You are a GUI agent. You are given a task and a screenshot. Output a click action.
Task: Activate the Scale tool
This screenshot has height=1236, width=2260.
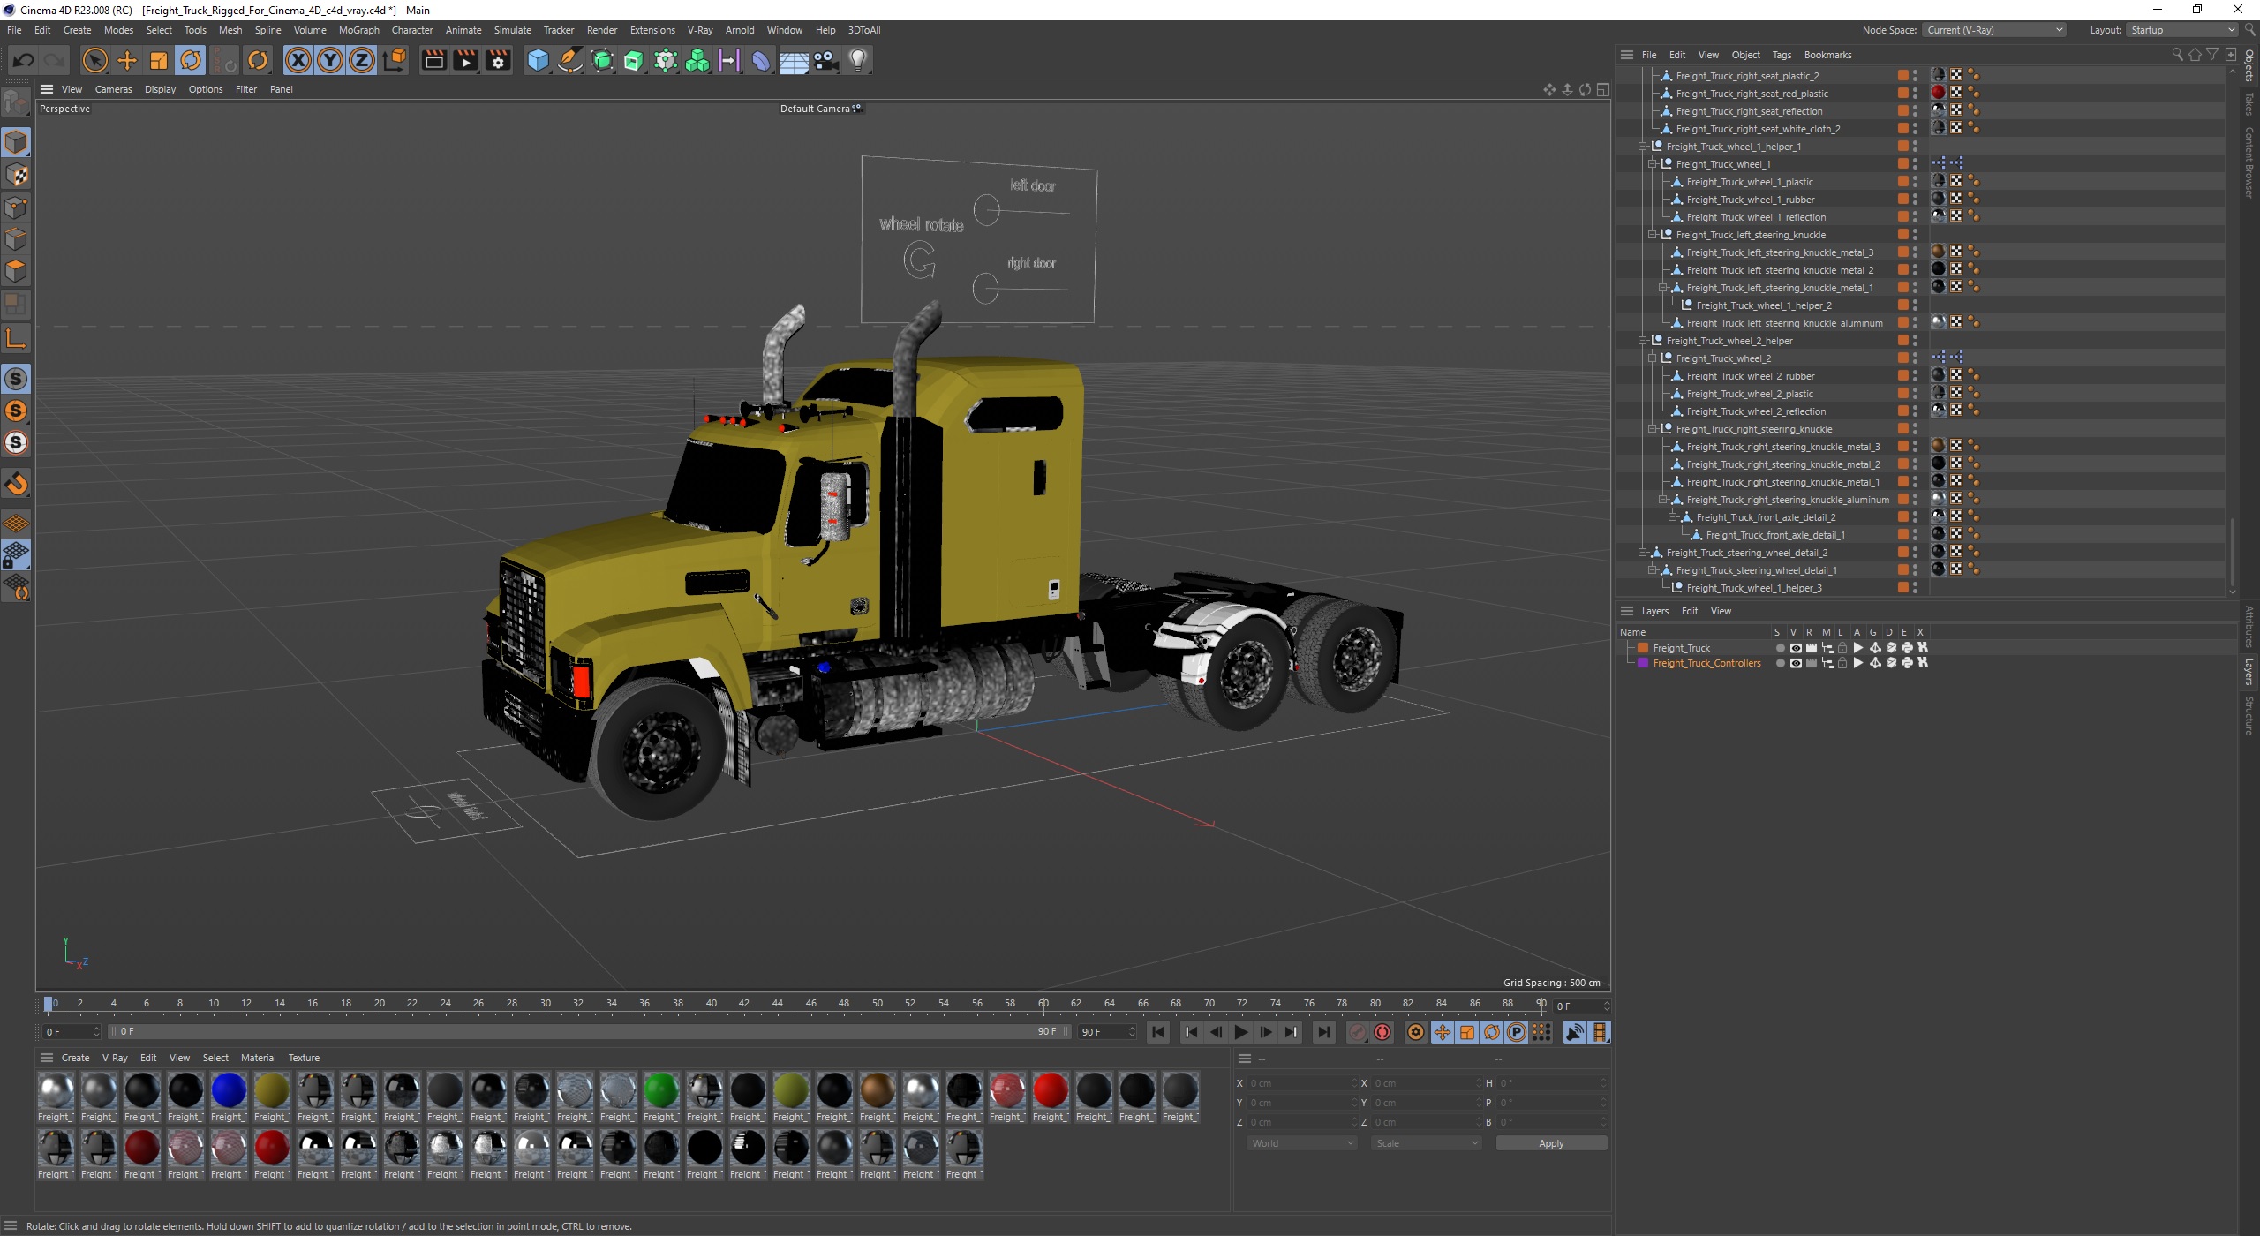click(159, 60)
